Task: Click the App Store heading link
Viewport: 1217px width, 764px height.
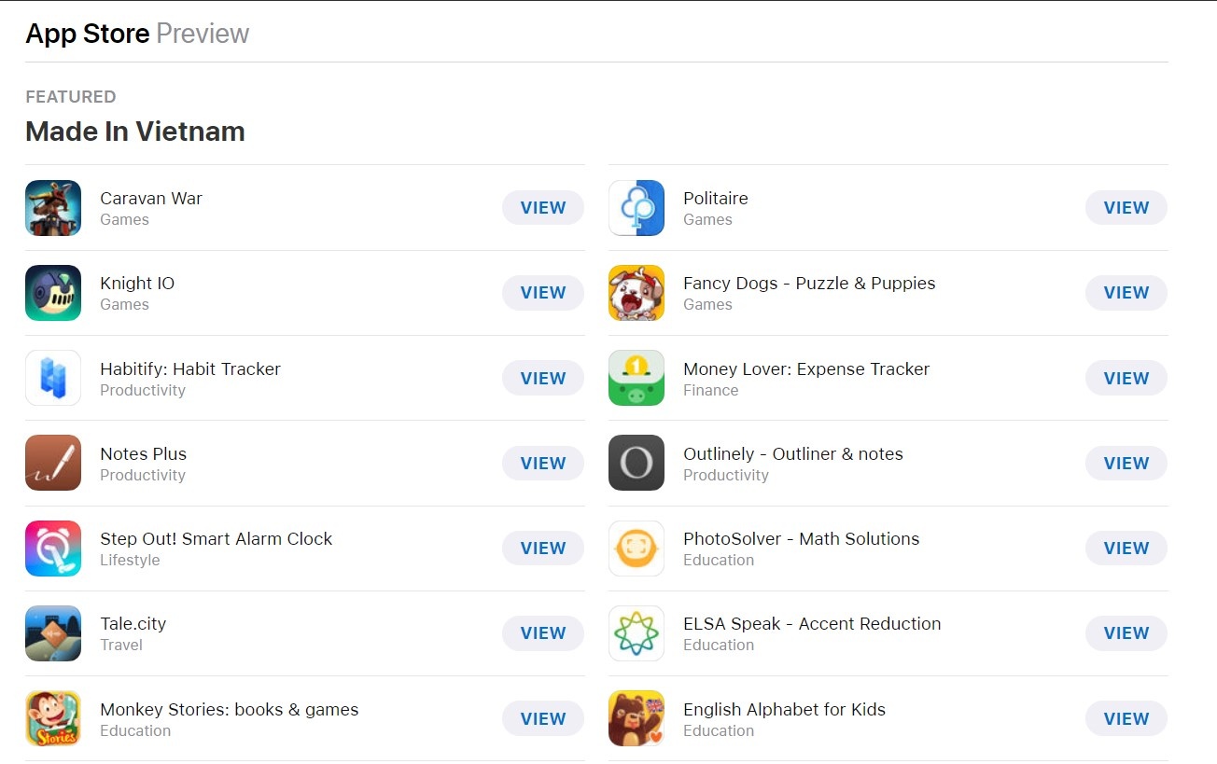Action: point(87,33)
